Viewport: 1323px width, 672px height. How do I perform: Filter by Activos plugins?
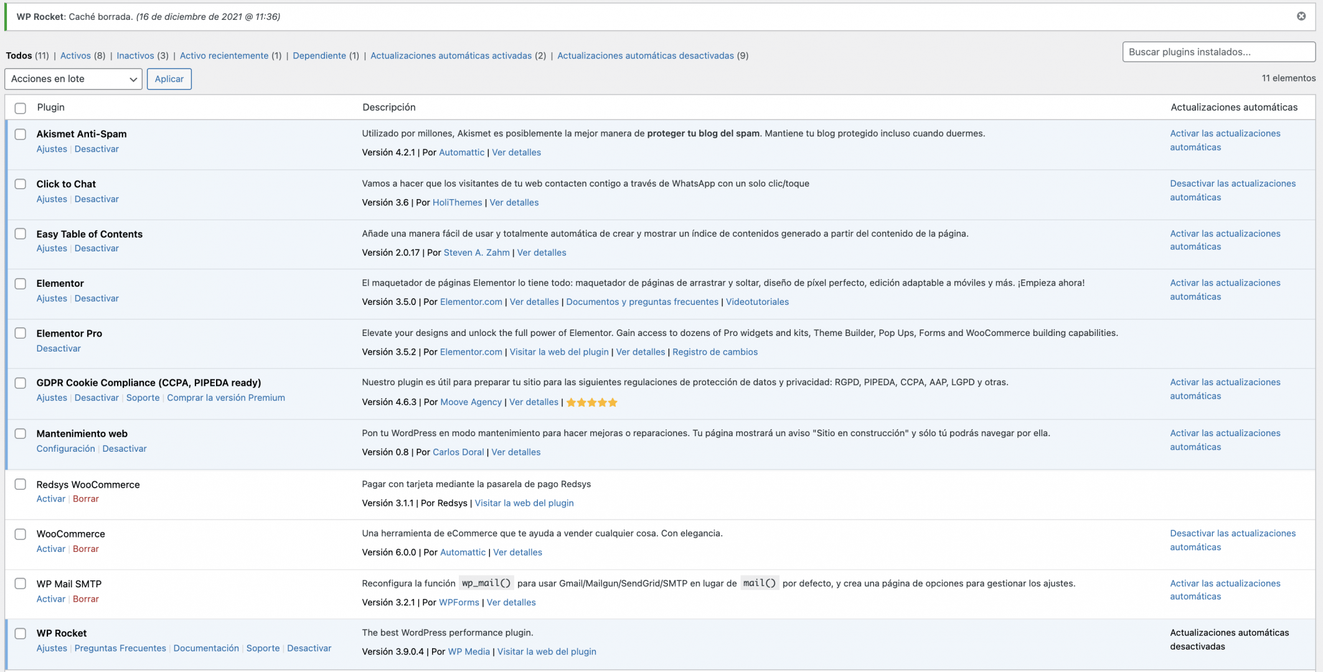75,55
